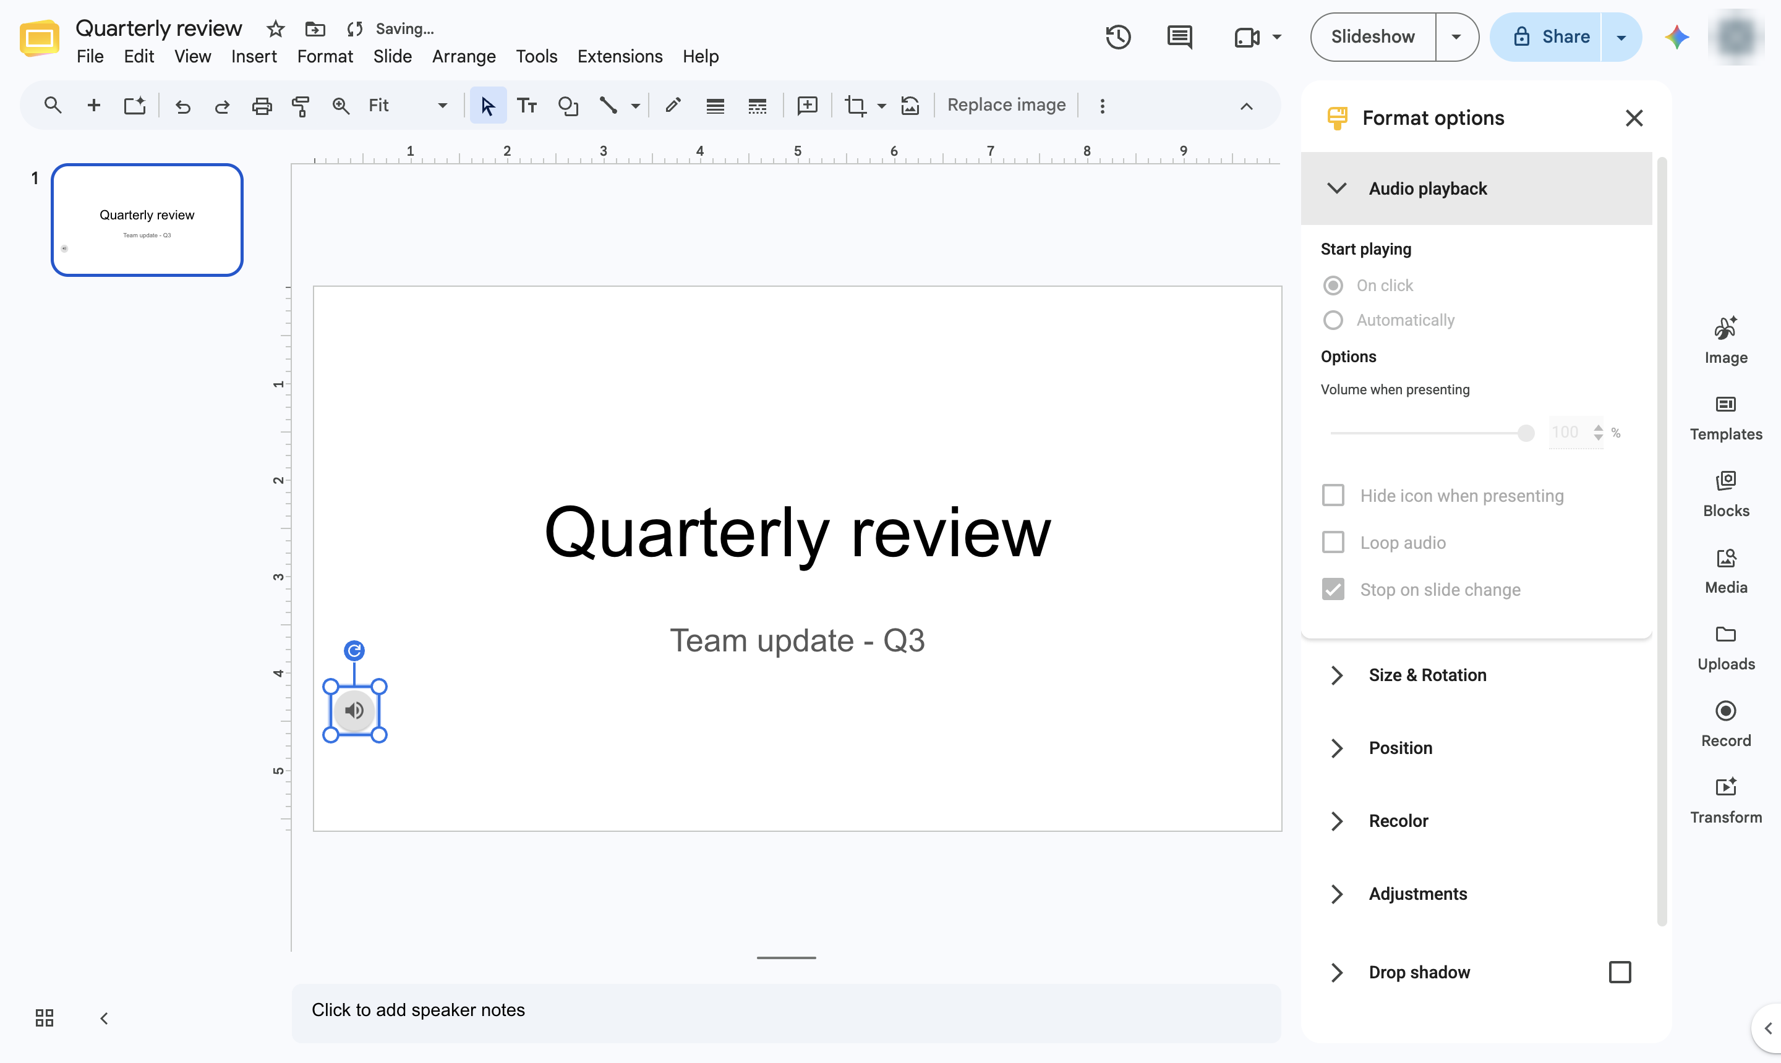This screenshot has height=1063, width=1781.
Task: Start the Slideshow
Action: pyautogui.click(x=1372, y=36)
